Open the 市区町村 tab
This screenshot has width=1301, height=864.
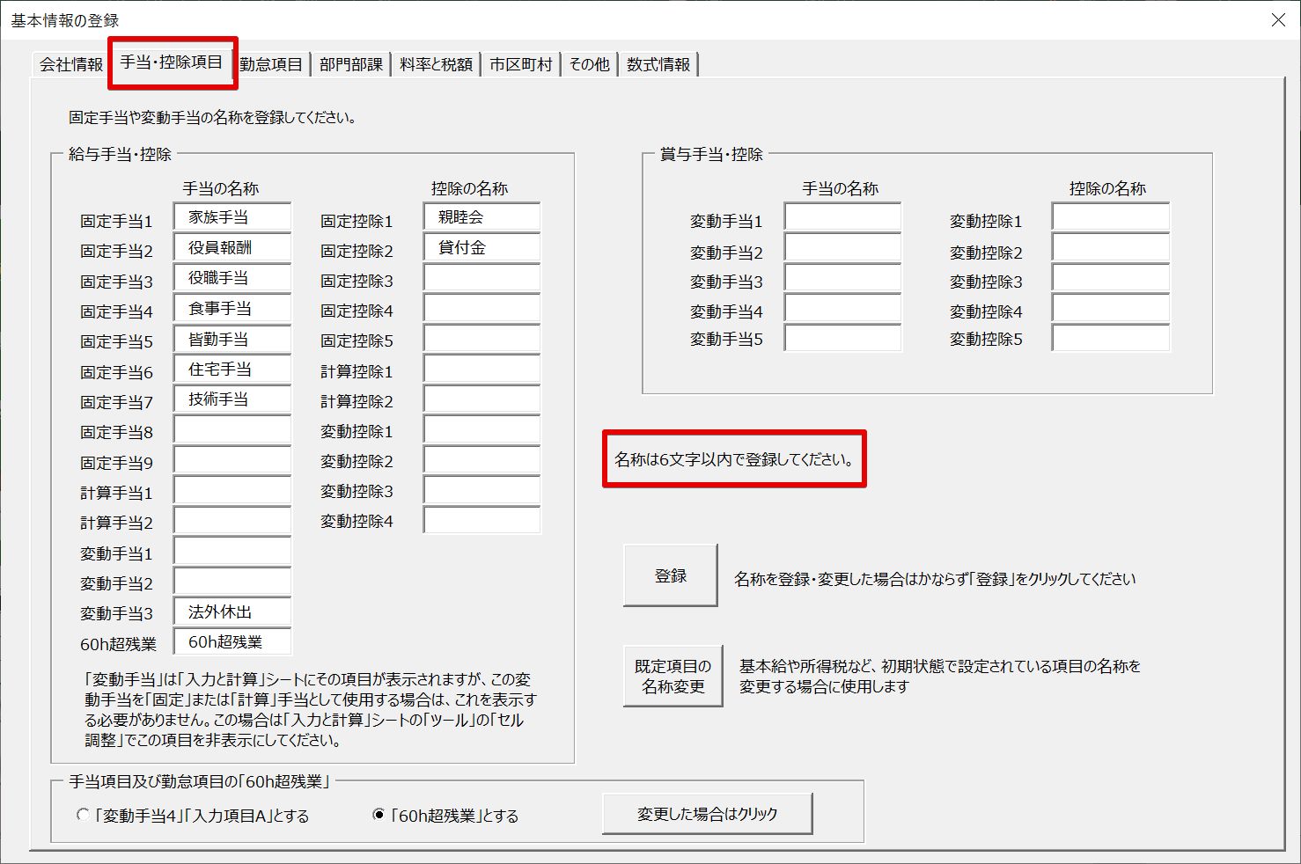pyautogui.click(x=520, y=64)
